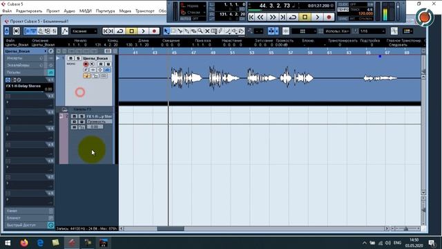Open Редактировать menu
Viewport: 442px width, 249px height.
point(29,11)
